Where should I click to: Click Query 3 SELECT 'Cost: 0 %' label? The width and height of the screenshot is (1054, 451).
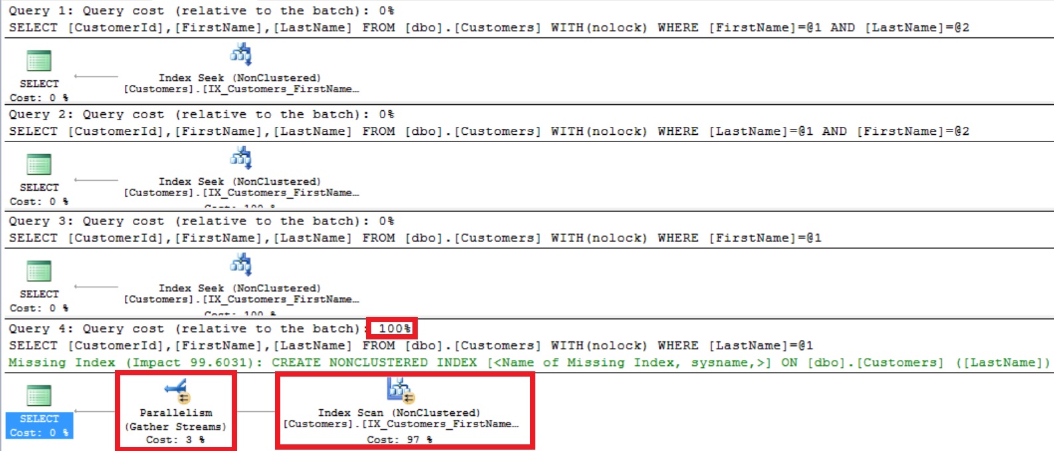39,308
